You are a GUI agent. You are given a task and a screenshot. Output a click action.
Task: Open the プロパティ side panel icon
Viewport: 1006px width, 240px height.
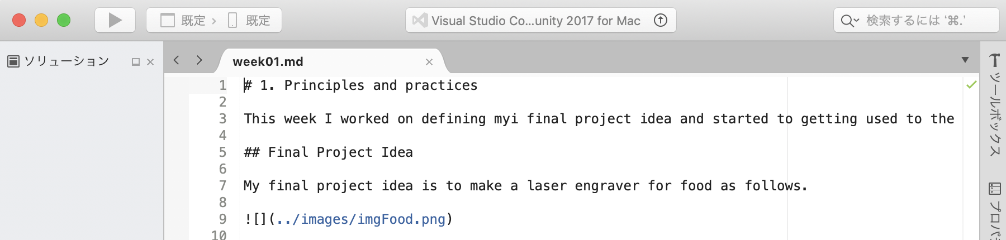tap(994, 212)
